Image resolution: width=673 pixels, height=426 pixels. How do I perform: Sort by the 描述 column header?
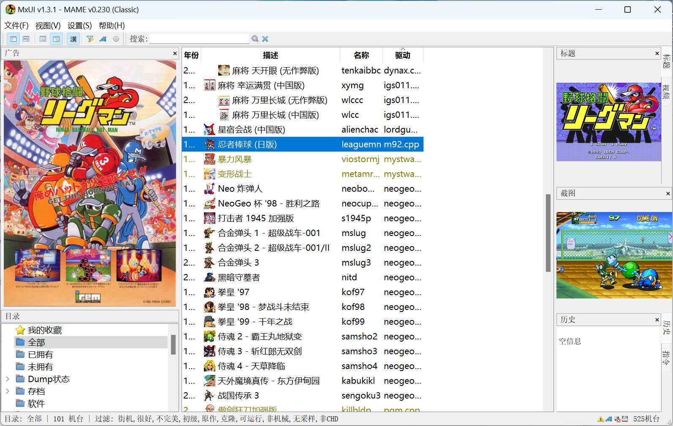tap(270, 55)
